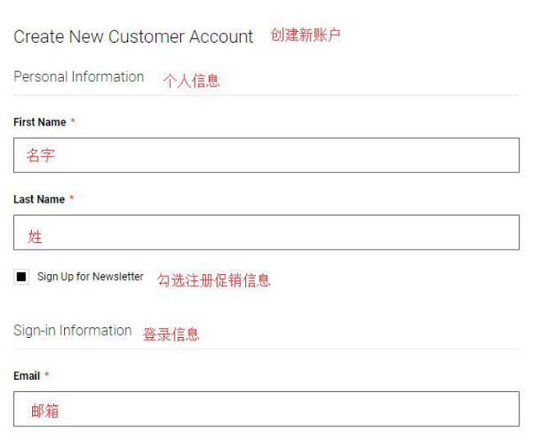533x438 pixels.
Task: Click the Sign Up for Newsletter label text
Action: click(90, 276)
